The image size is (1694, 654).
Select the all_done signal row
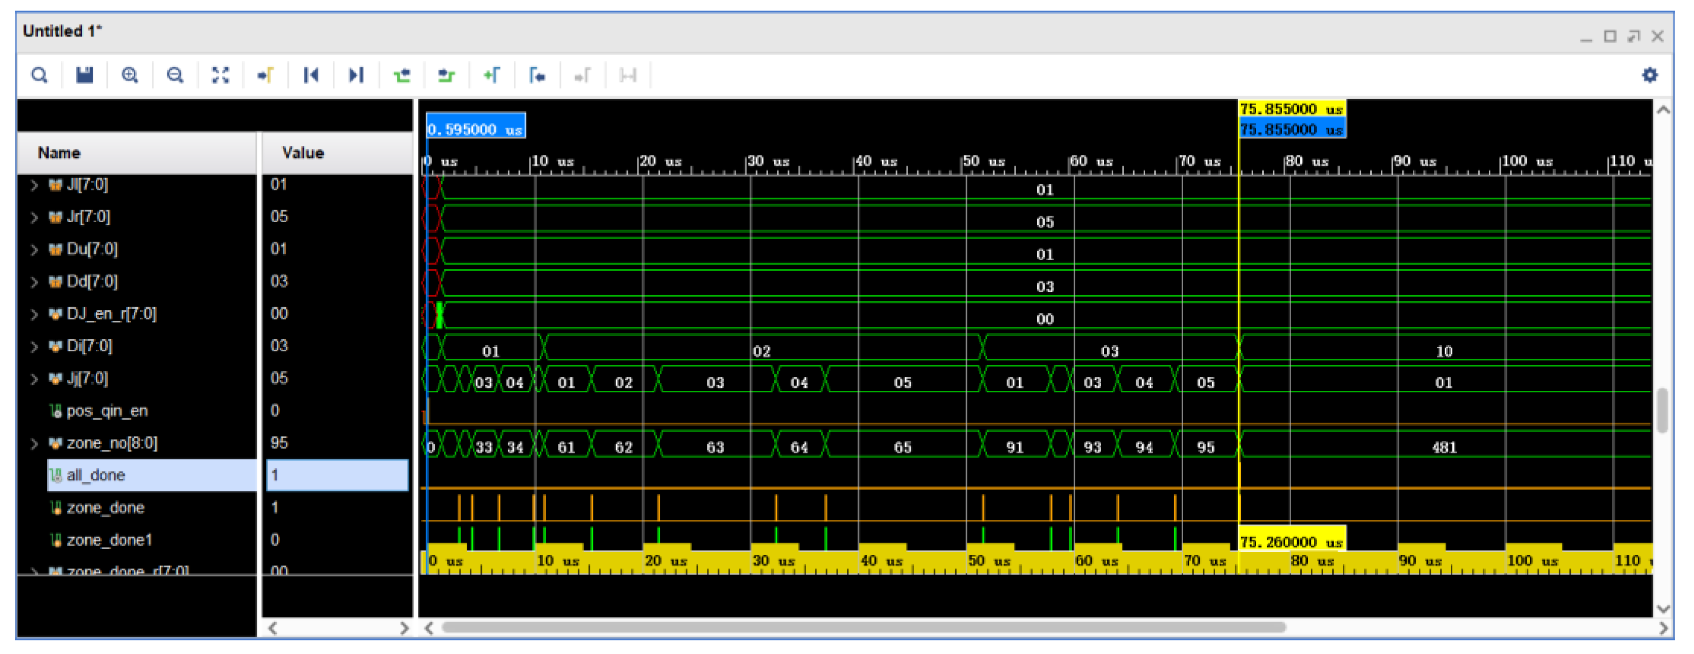(96, 475)
